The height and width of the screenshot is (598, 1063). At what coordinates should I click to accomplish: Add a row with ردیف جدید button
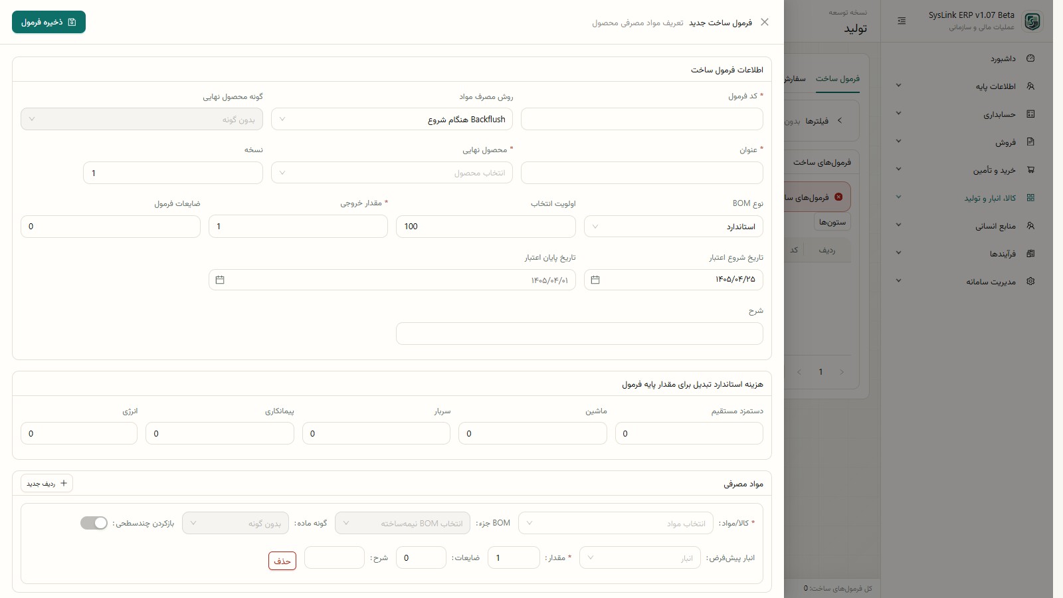click(47, 483)
